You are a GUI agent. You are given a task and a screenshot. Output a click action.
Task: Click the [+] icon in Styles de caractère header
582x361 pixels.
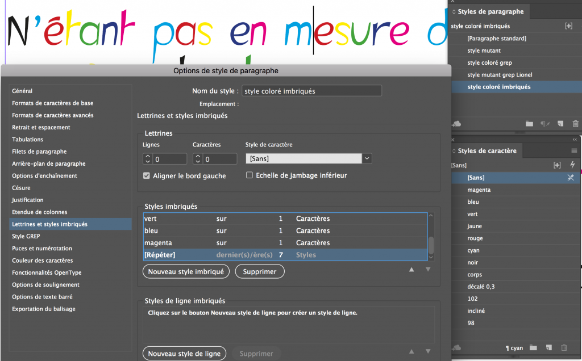tap(557, 165)
